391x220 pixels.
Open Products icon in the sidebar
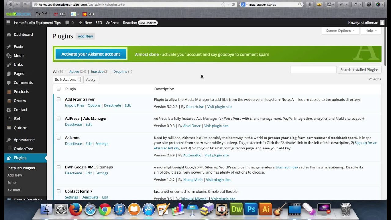(x=9, y=92)
